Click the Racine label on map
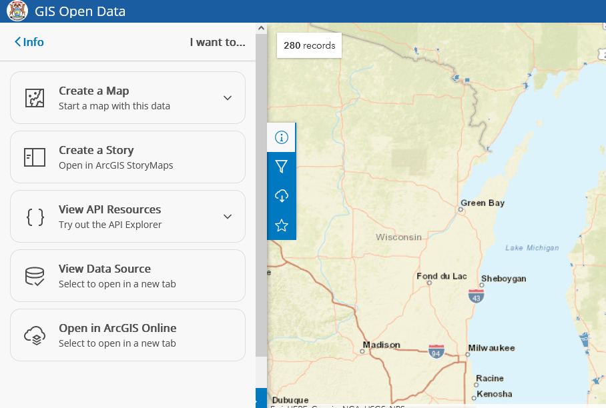Image resolution: width=606 pixels, height=408 pixels. (490, 378)
